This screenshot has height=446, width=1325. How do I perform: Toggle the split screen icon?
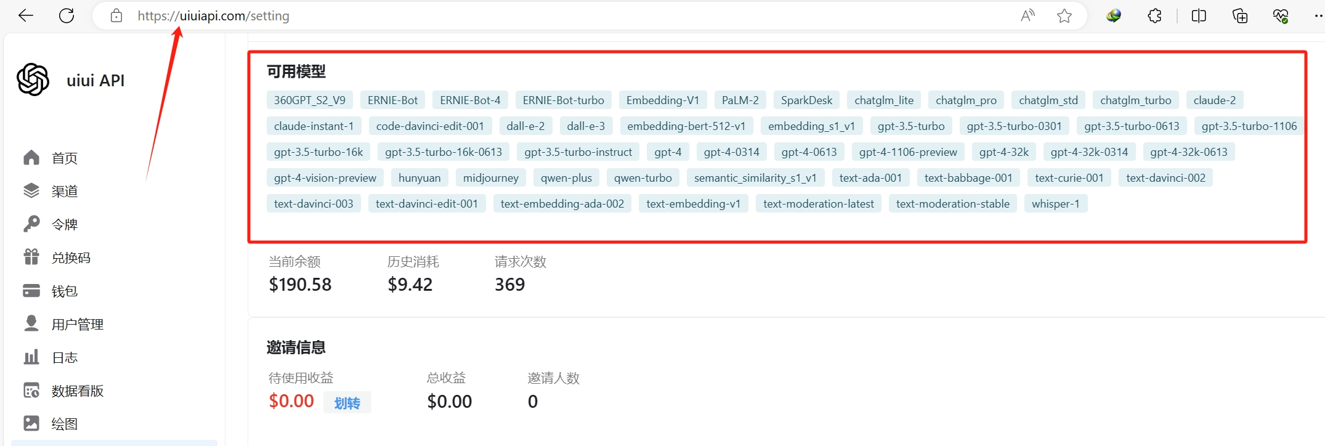click(x=1199, y=16)
